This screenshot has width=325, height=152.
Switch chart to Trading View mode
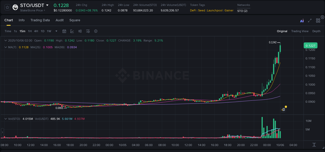coord(300,31)
